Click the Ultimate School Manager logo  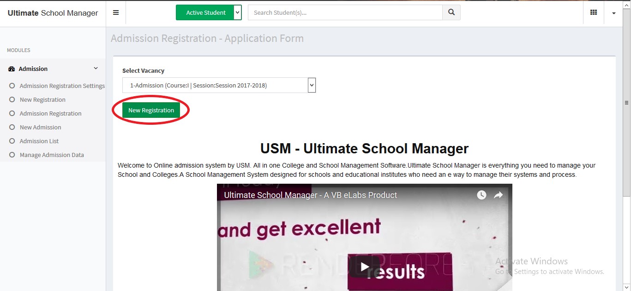tap(53, 13)
